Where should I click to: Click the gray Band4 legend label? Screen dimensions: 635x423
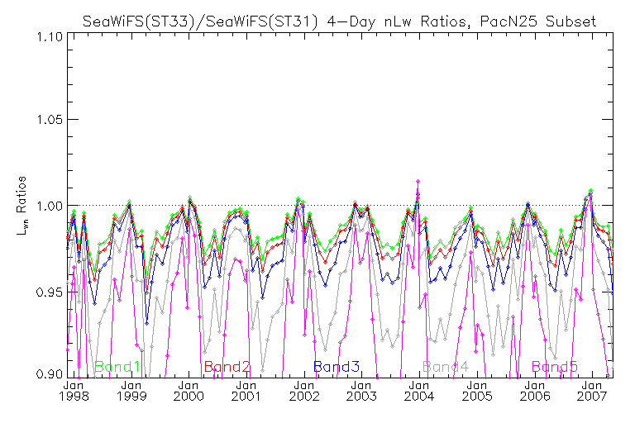(446, 367)
